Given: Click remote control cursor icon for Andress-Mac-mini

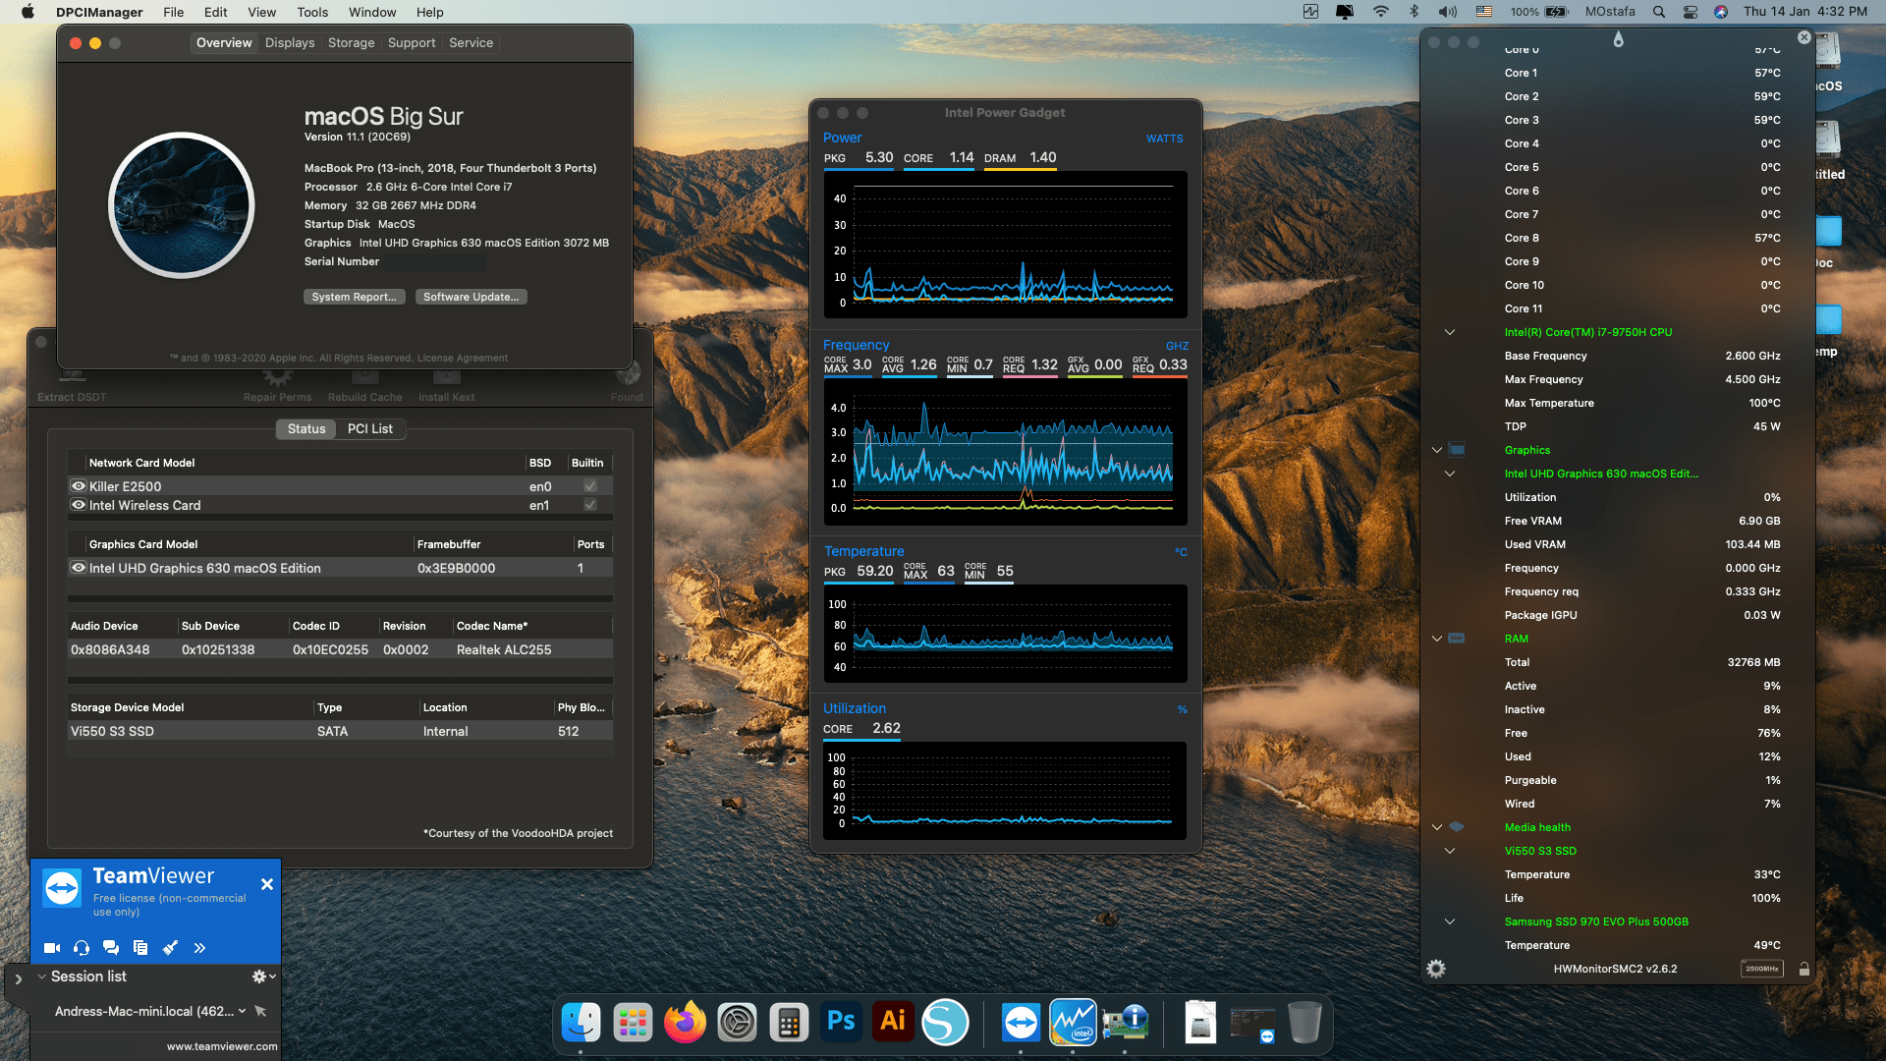Looking at the screenshot, I should pos(260,1011).
